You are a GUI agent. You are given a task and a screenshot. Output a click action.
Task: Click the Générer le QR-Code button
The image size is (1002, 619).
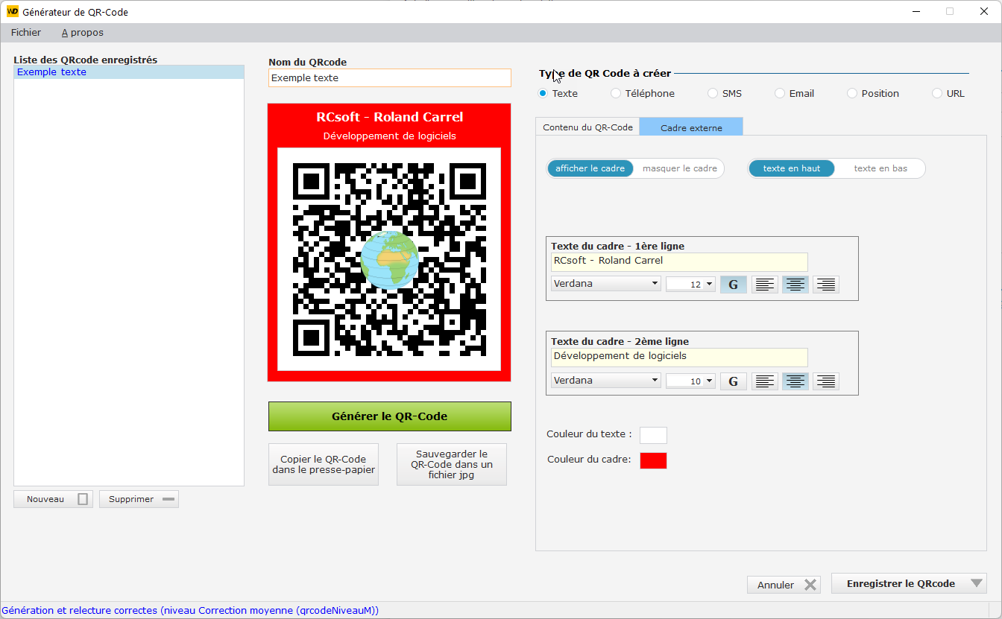389,416
